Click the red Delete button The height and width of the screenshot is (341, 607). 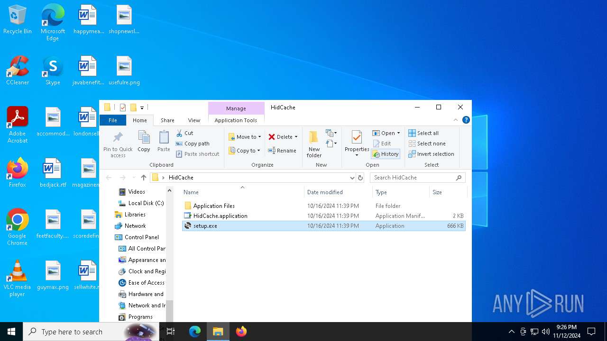(280, 137)
